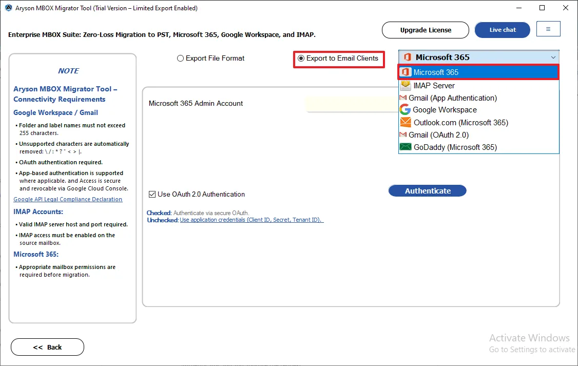Click the Gmail (App Authentication) M icon
The image size is (578, 366).
tap(403, 98)
